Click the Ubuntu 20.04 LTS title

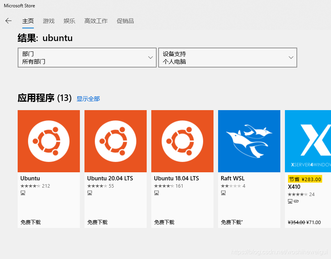[x=110, y=178]
